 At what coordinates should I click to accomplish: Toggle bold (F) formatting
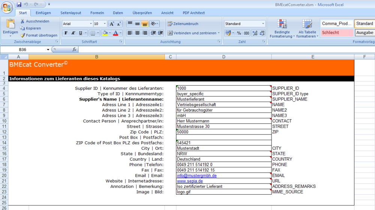click(66, 33)
